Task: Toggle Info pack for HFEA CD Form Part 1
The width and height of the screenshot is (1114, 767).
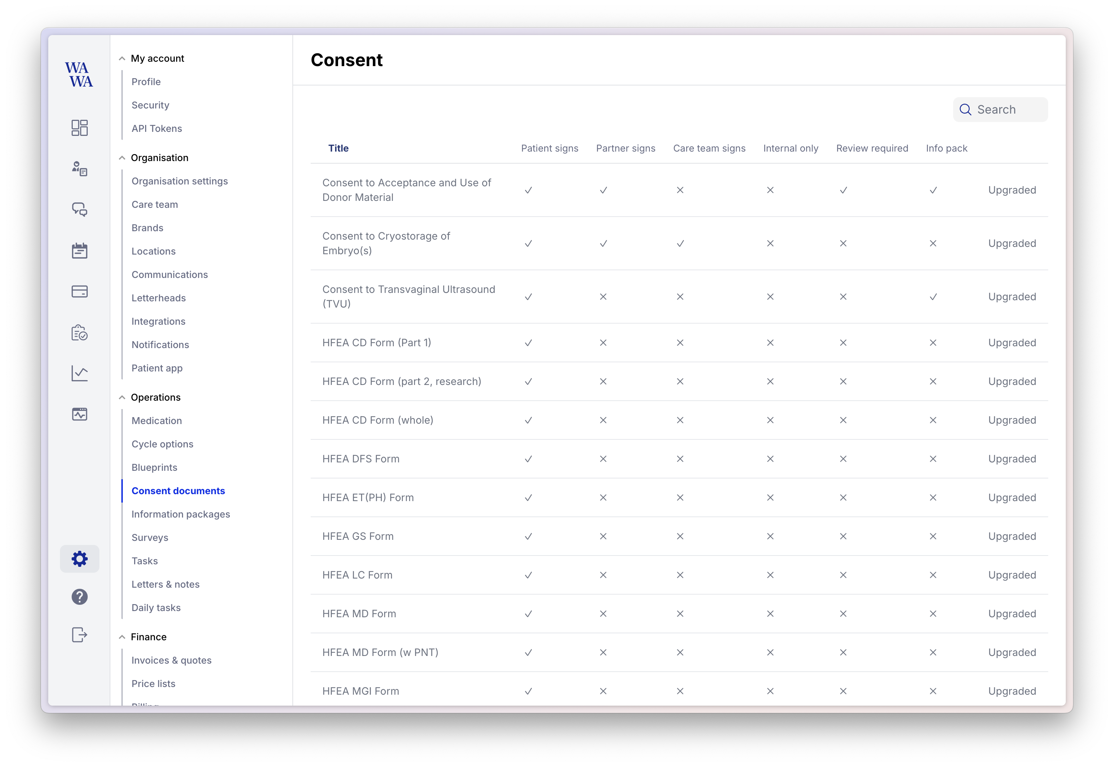Action: point(932,343)
